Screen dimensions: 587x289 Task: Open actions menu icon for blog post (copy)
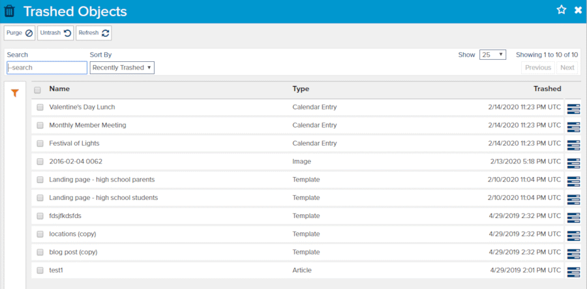pyautogui.click(x=573, y=254)
